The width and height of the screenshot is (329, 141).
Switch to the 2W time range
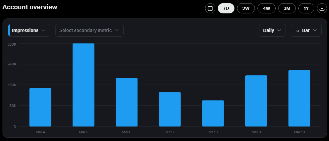coord(246,8)
